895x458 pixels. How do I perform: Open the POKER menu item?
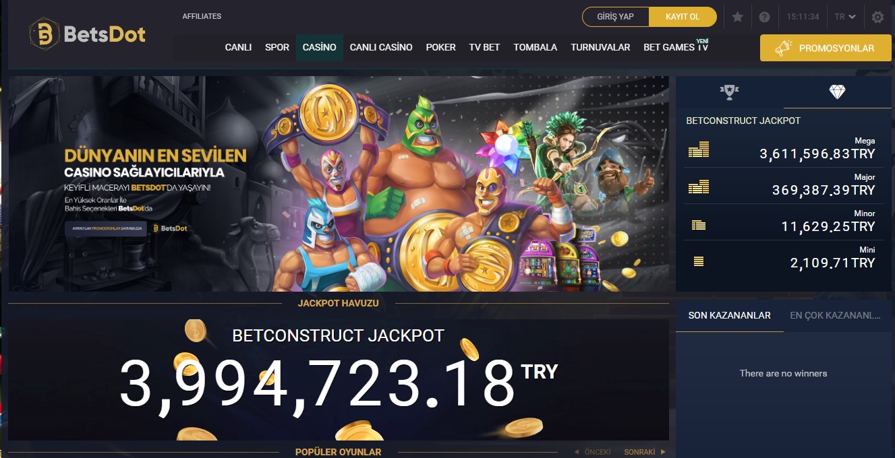pyautogui.click(x=440, y=47)
